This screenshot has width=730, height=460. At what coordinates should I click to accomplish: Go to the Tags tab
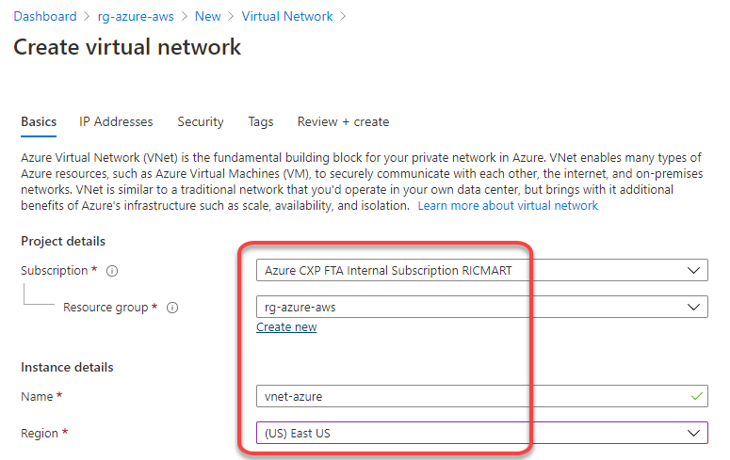coord(261,122)
